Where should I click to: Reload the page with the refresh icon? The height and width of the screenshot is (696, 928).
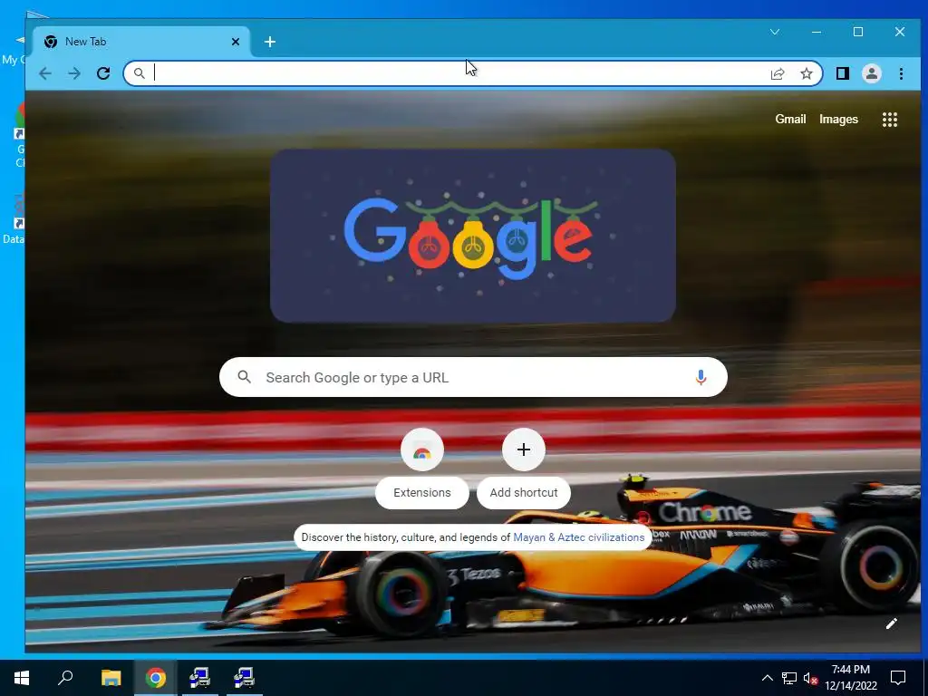click(103, 73)
